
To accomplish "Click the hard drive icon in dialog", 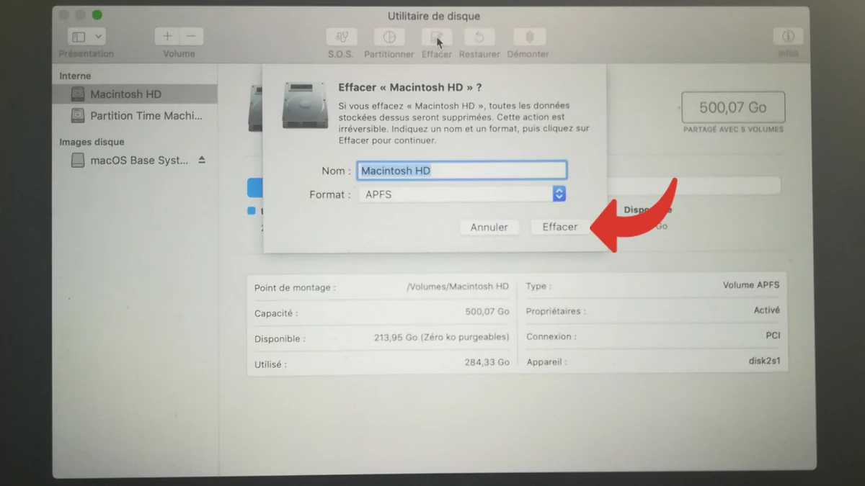I will pos(305,105).
